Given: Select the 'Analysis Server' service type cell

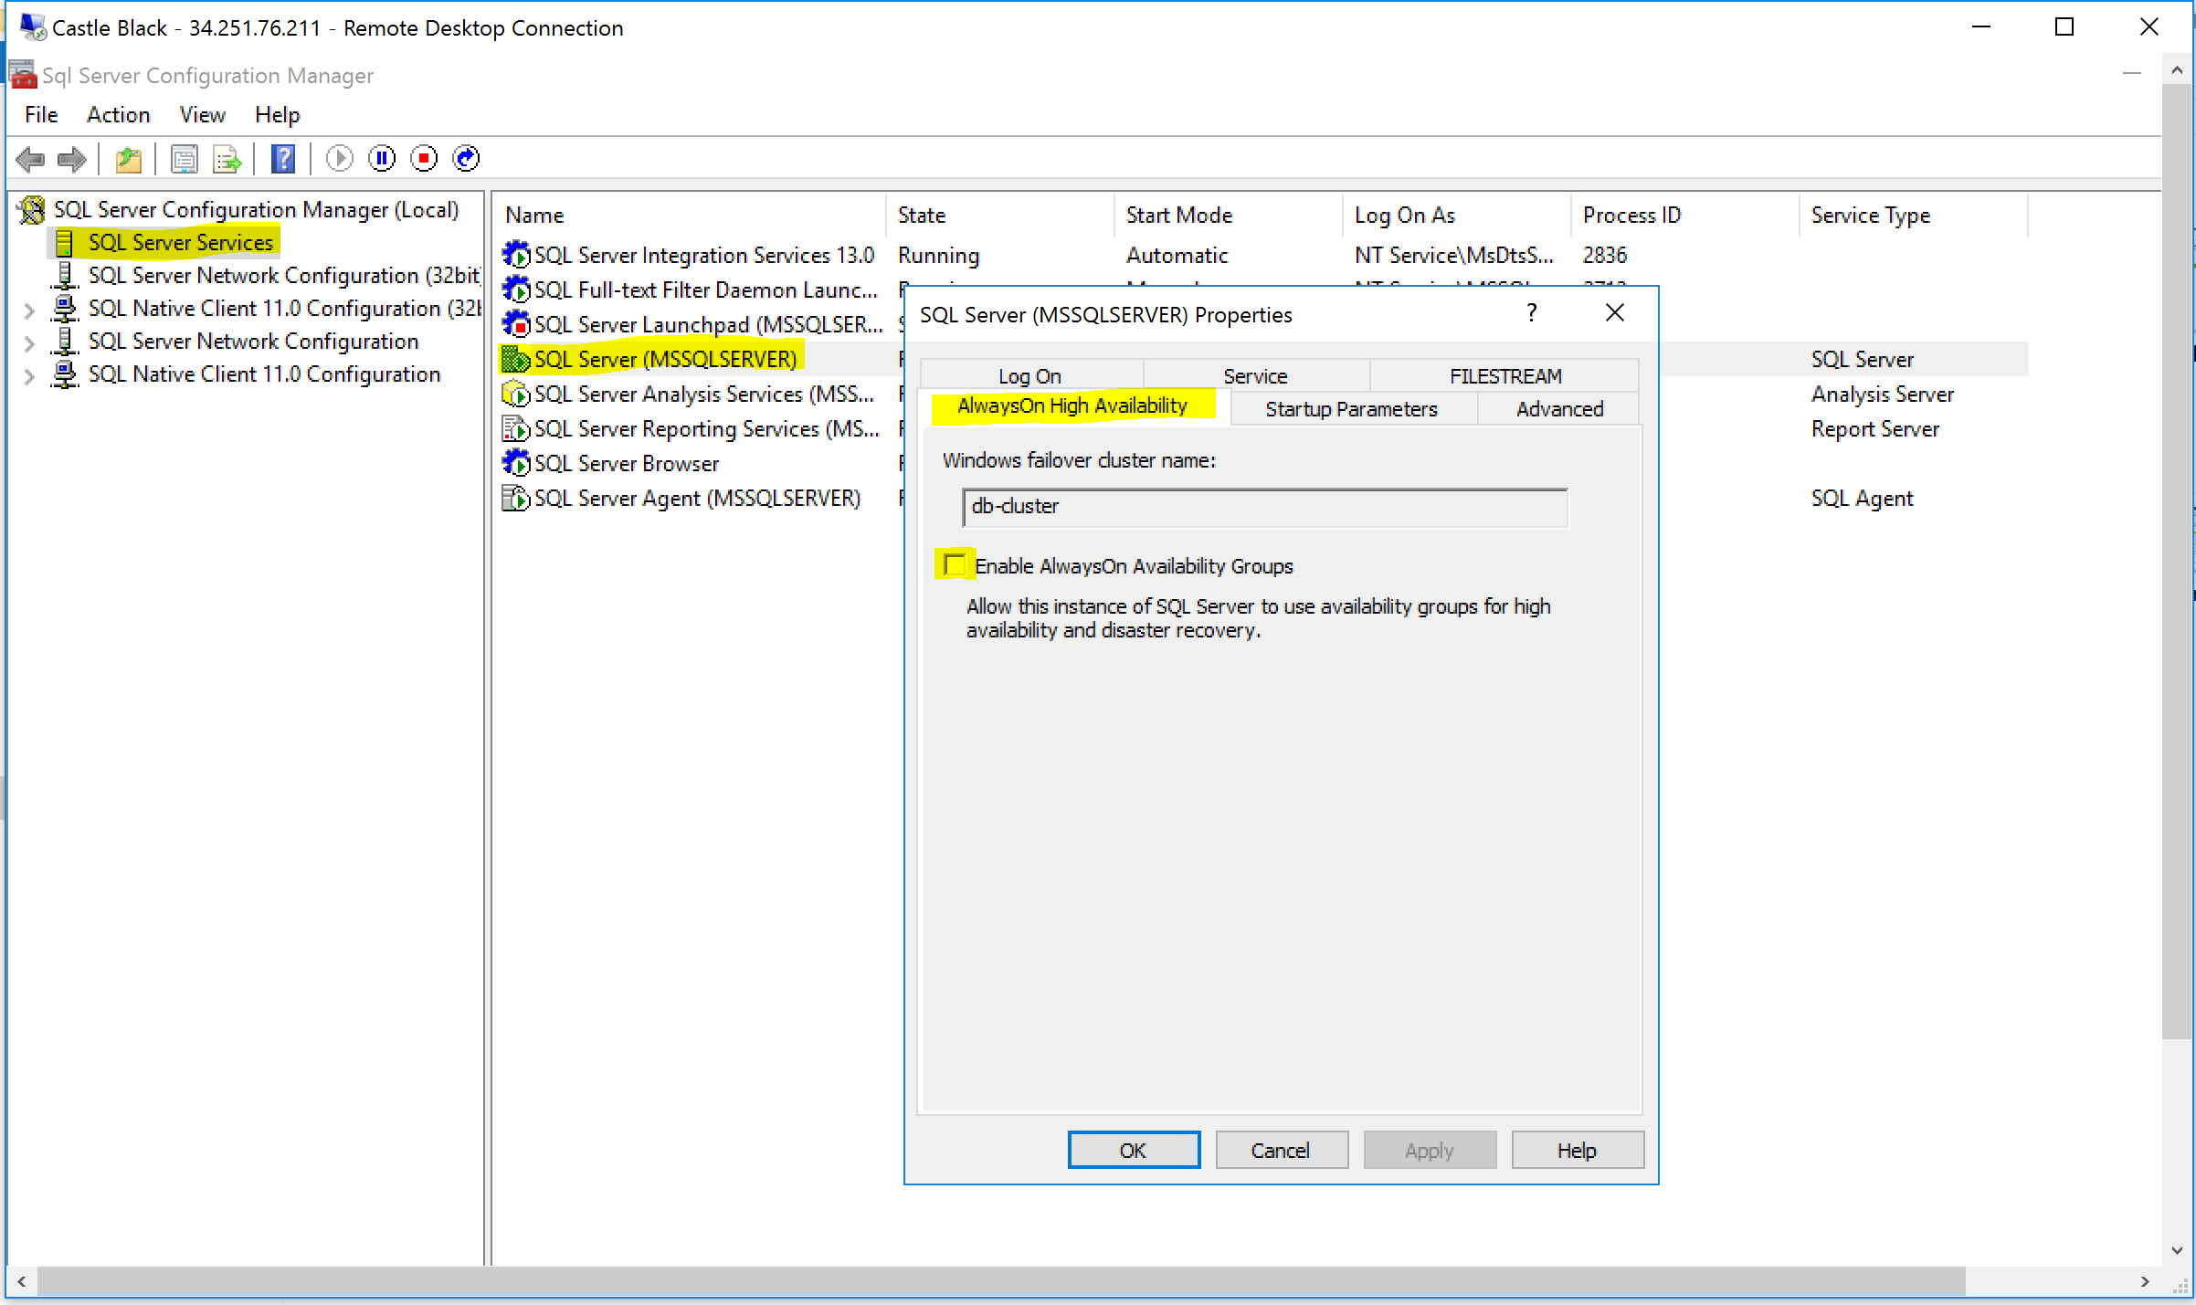Looking at the screenshot, I should 1882,395.
